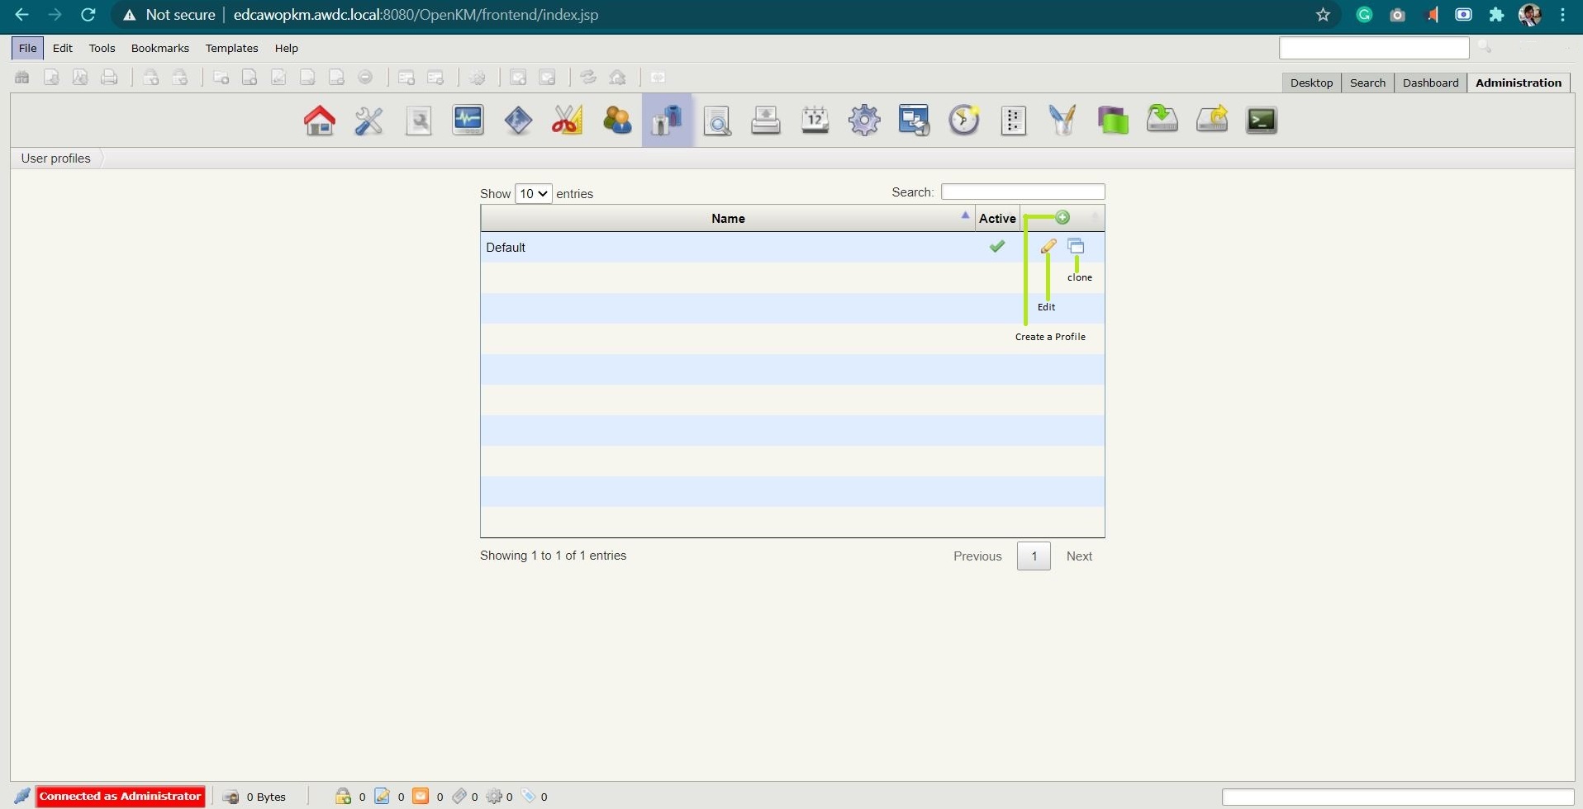Open the clock scheduler admin icon
The height and width of the screenshot is (809, 1583).
(x=964, y=121)
